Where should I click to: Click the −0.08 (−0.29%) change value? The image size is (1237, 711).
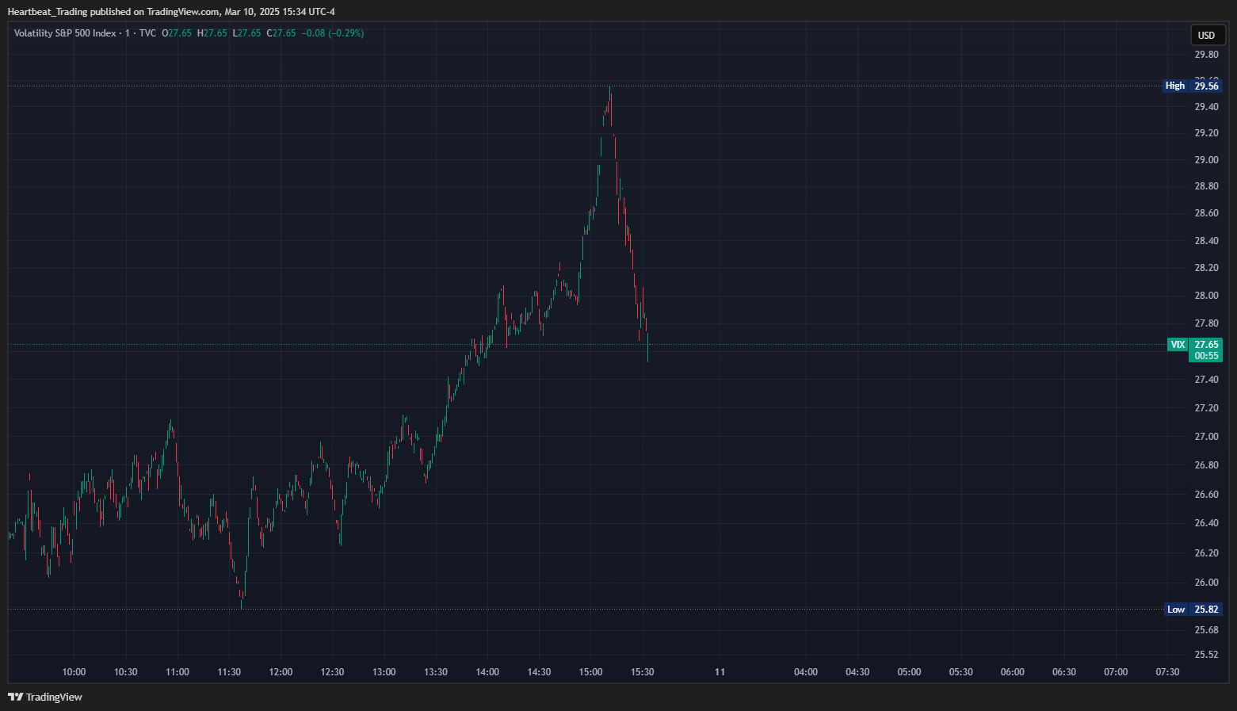(x=333, y=33)
